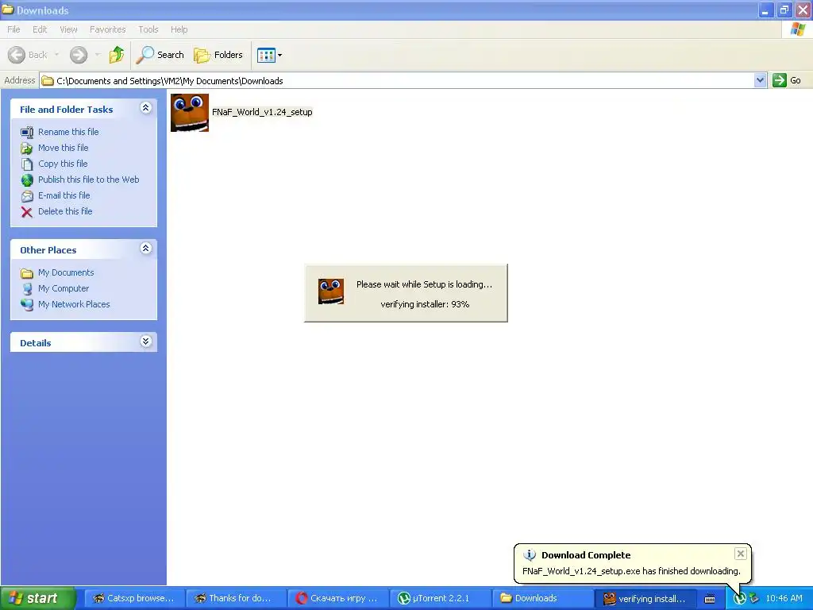The image size is (813, 610).
Task: Click Freddy icon in setup loading dialog
Action: [331, 291]
